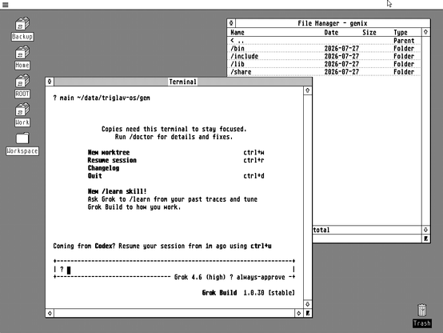Click the Terminal window resize gadget
The image size is (443, 333).
(x=308, y=313)
